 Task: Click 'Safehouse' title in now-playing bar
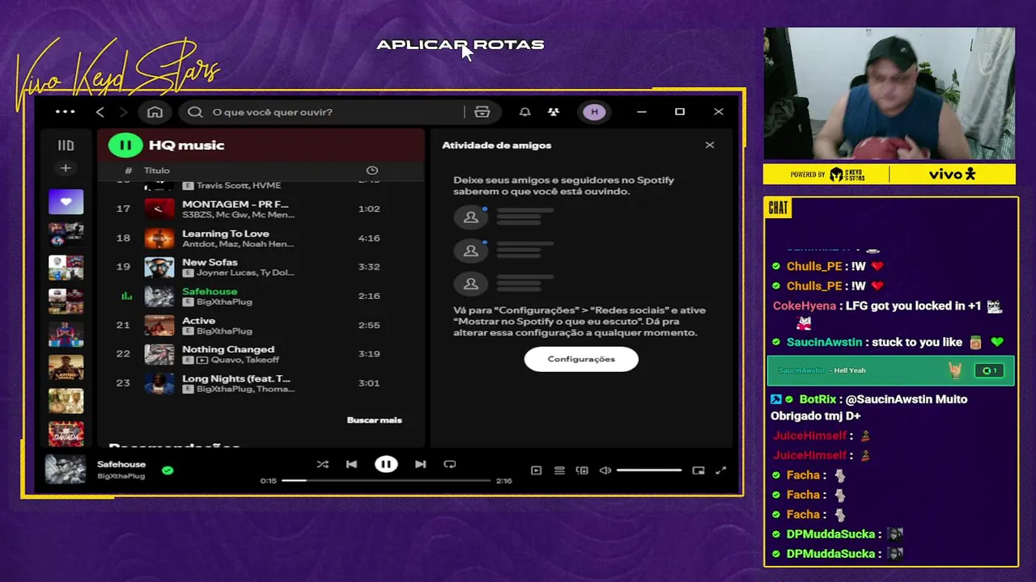[121, 465]
